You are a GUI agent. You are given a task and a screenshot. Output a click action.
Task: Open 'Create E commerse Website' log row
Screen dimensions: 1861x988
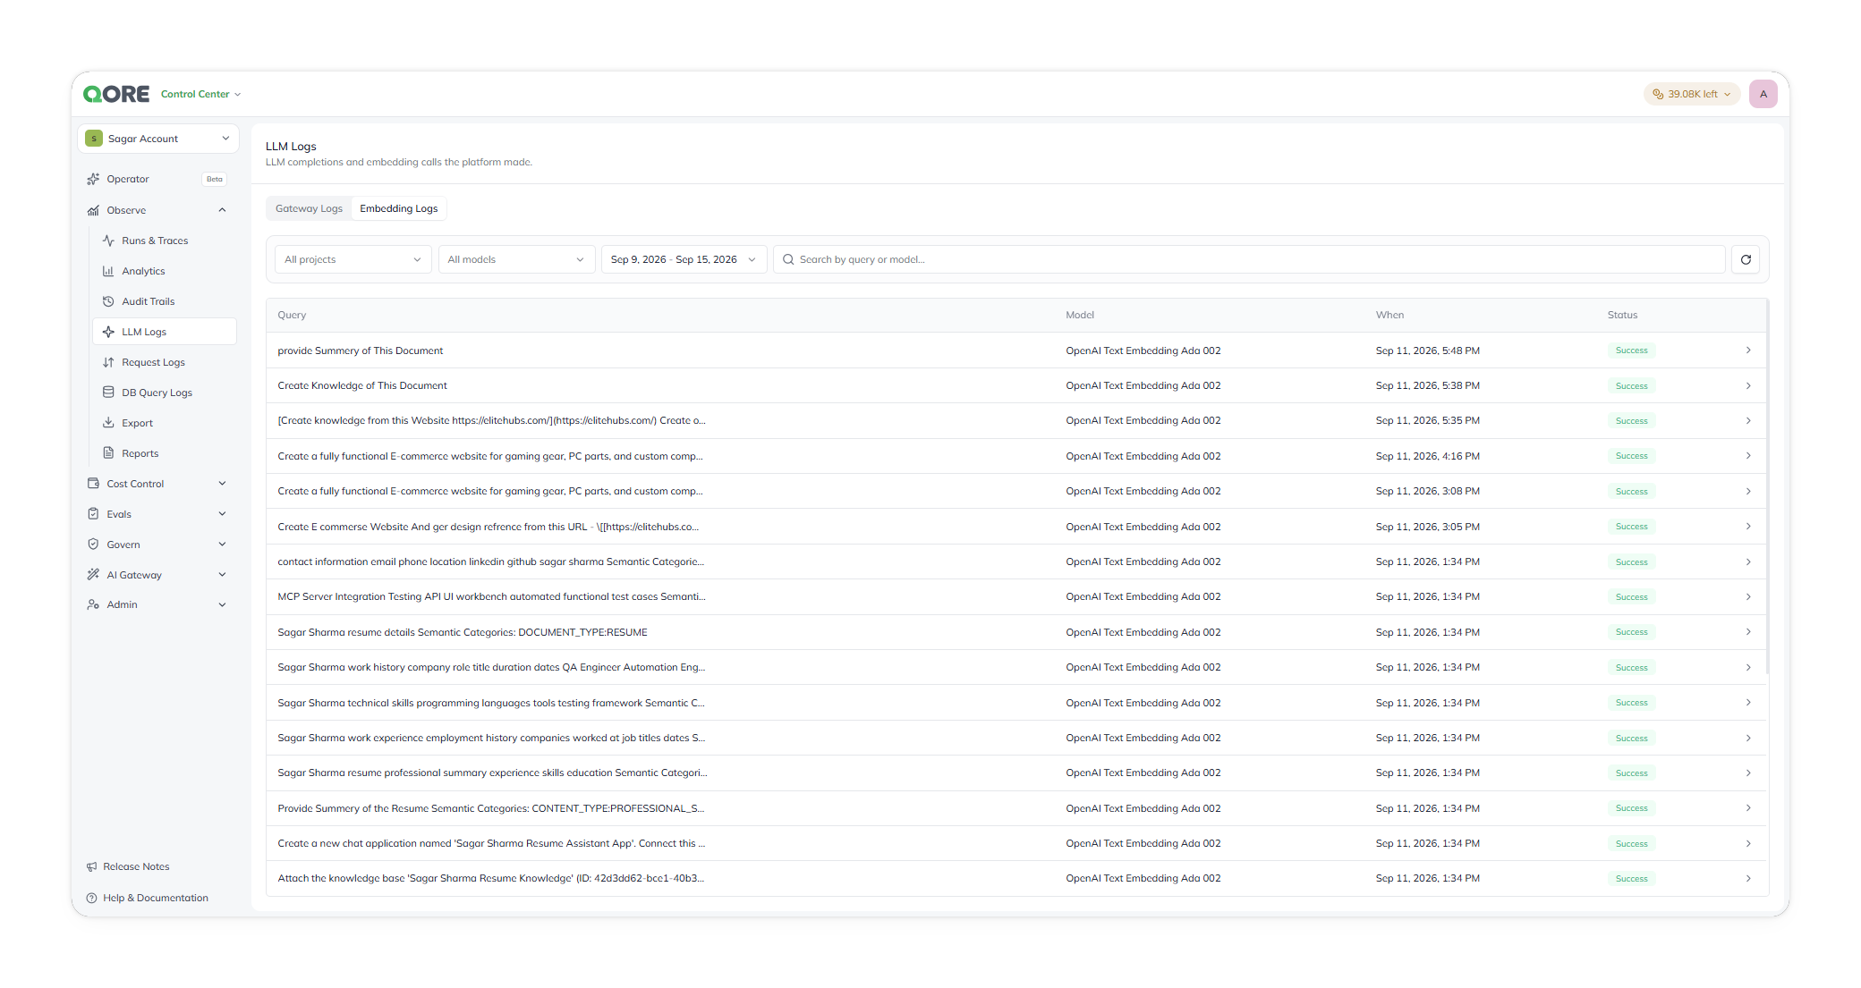click(x=1017, y=527)
